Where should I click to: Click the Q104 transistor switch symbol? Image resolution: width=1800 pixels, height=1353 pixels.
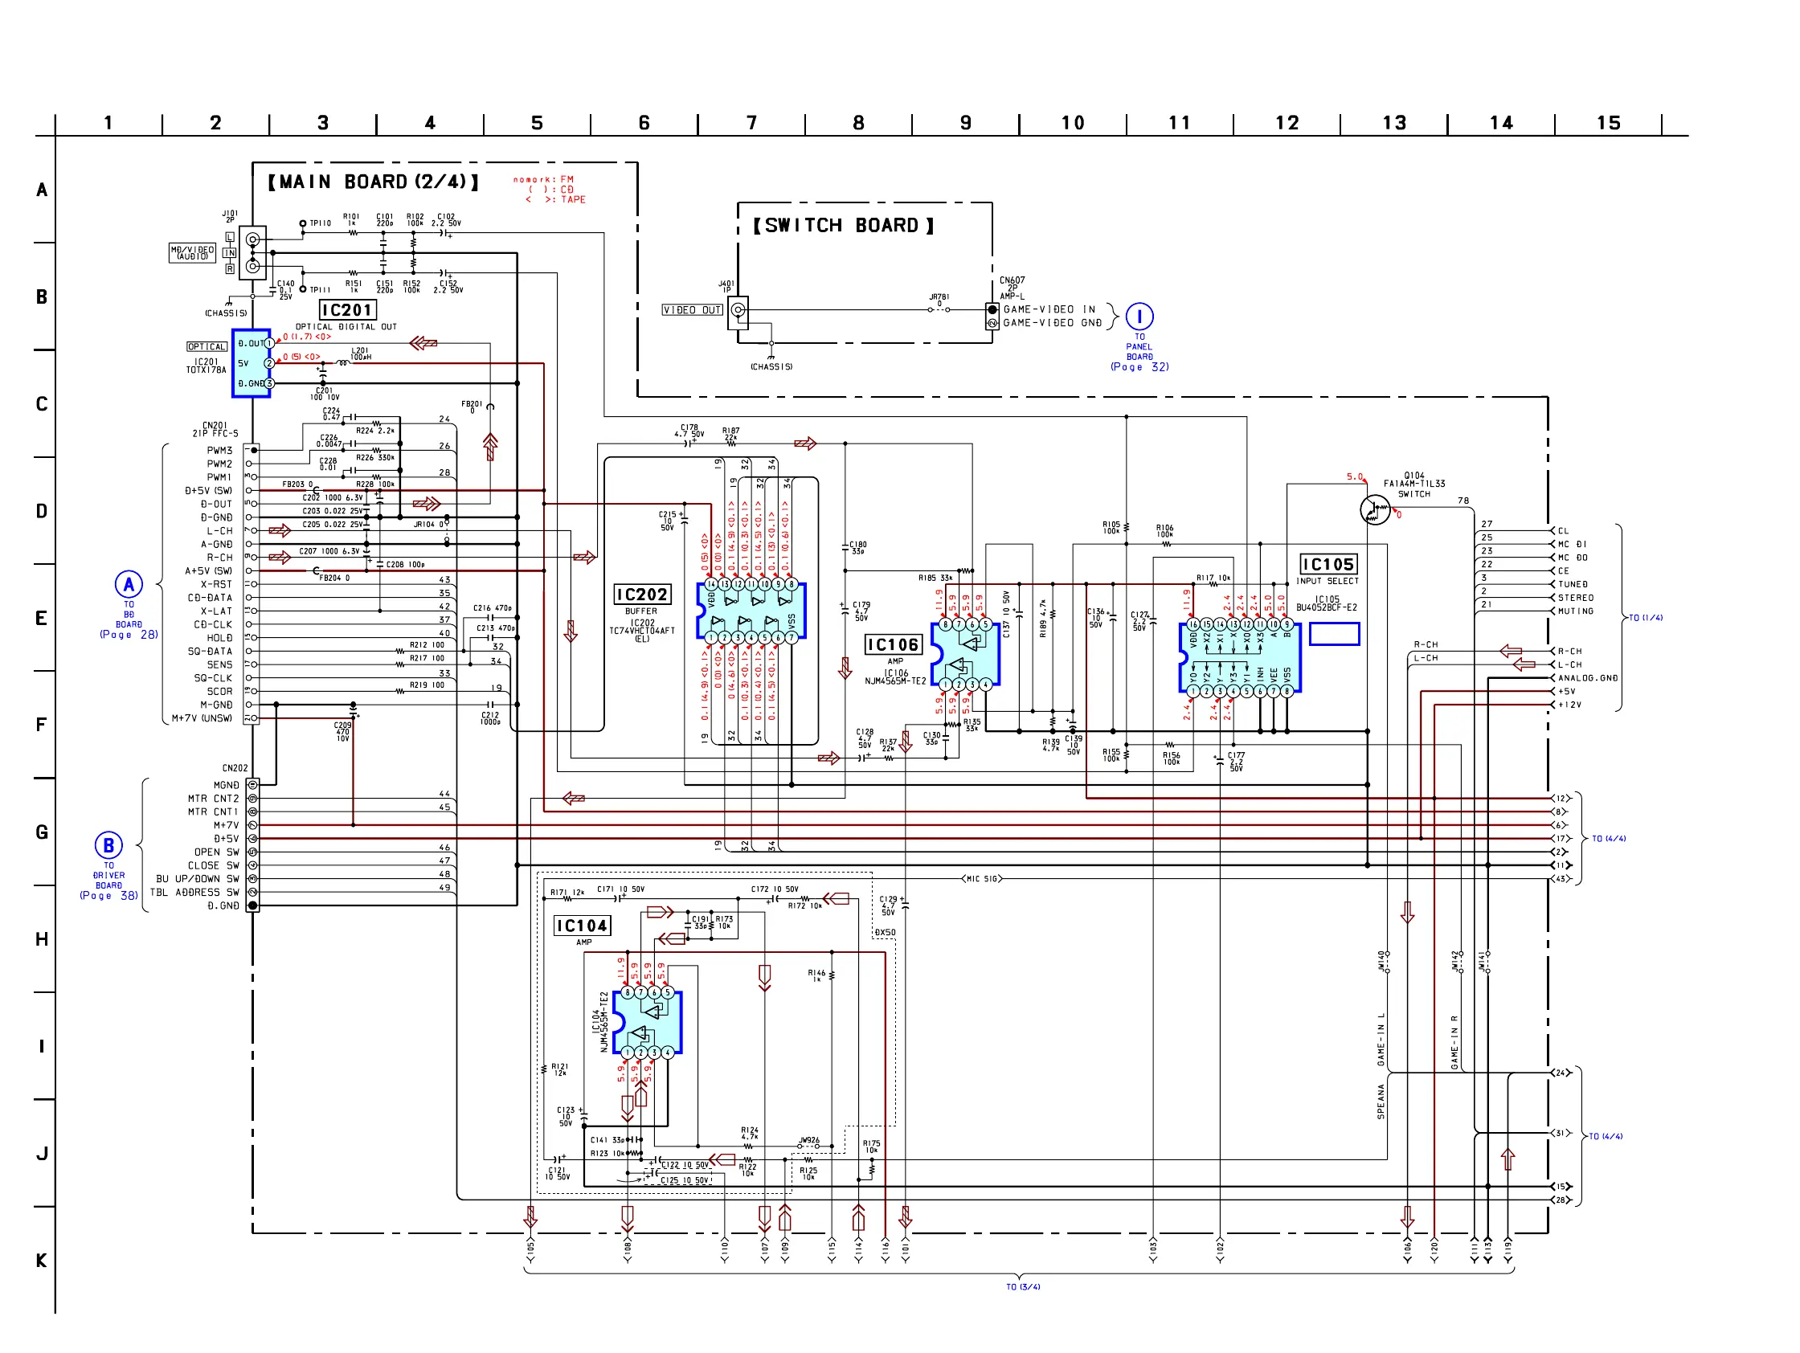click(x=1374, y=510)
